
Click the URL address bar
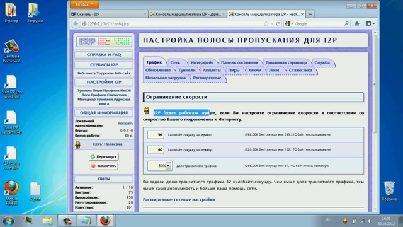click(172, 24)
